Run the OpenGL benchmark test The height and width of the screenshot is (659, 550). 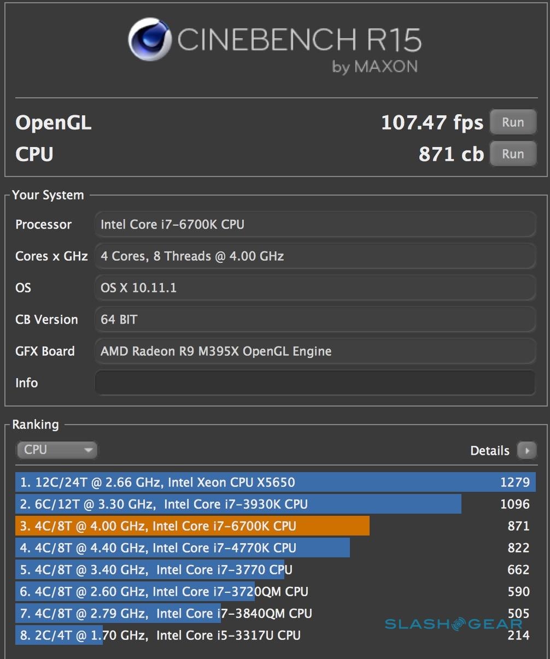pyautogui.click(x=512, y=122)
